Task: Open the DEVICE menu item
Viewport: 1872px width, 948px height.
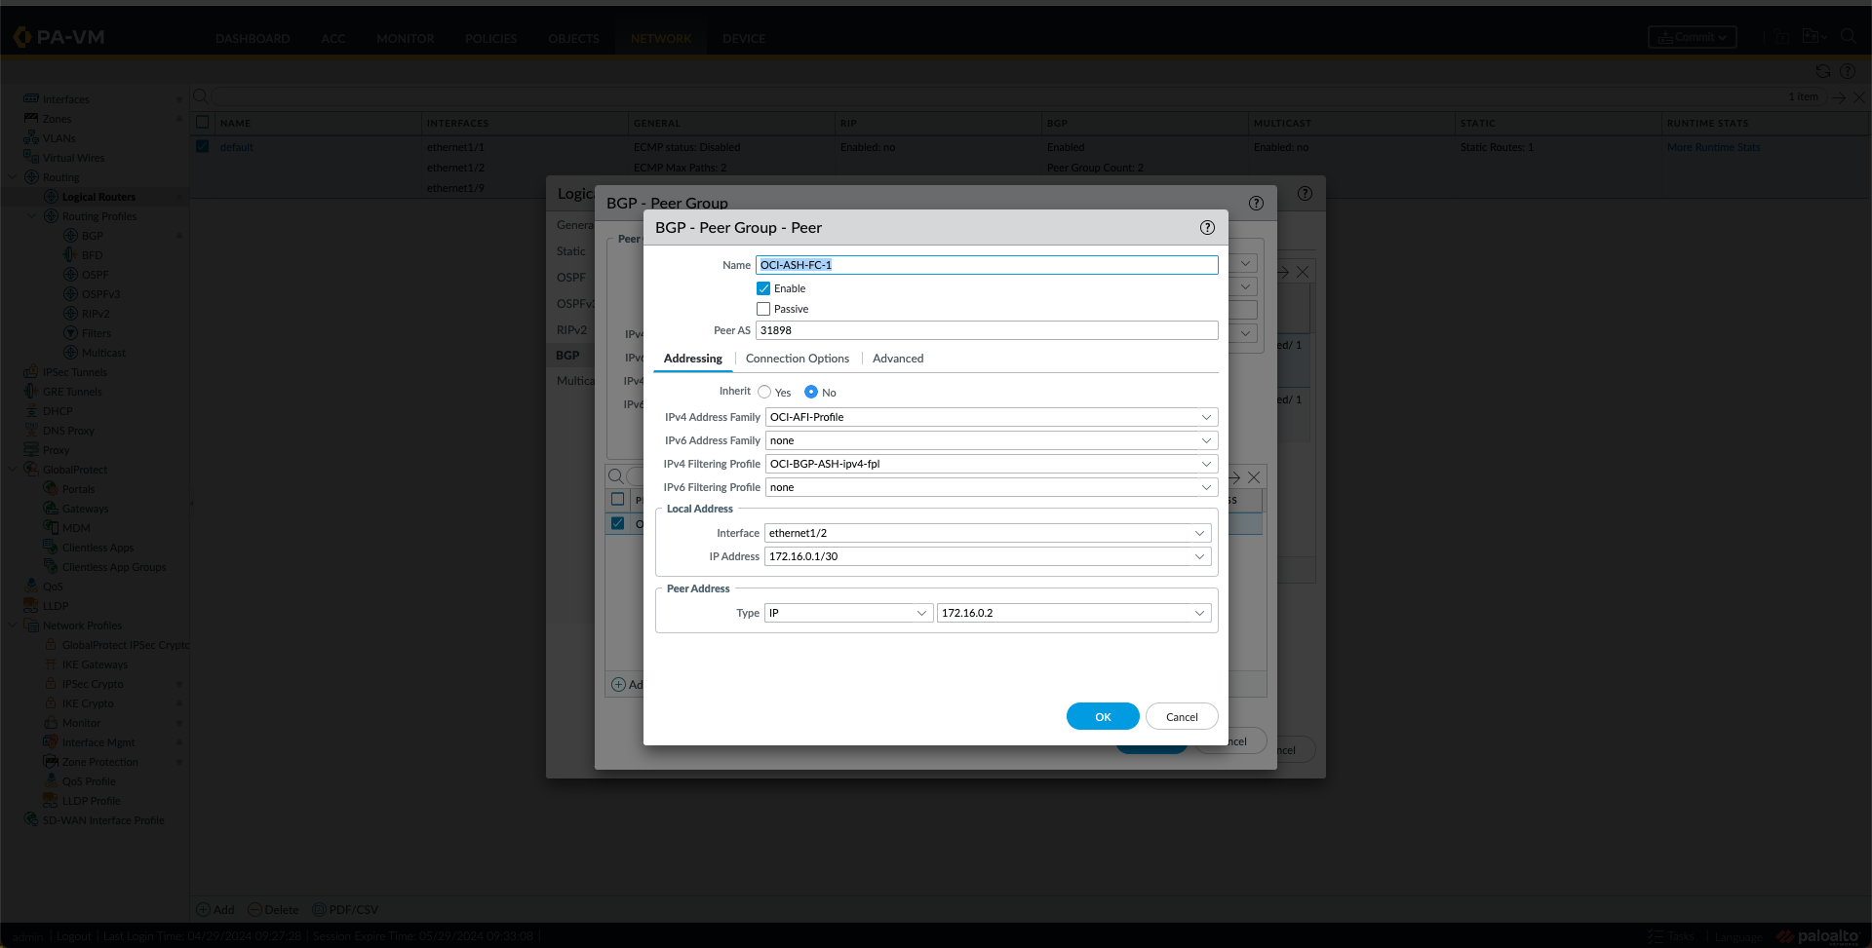Action: coord(743,38)
